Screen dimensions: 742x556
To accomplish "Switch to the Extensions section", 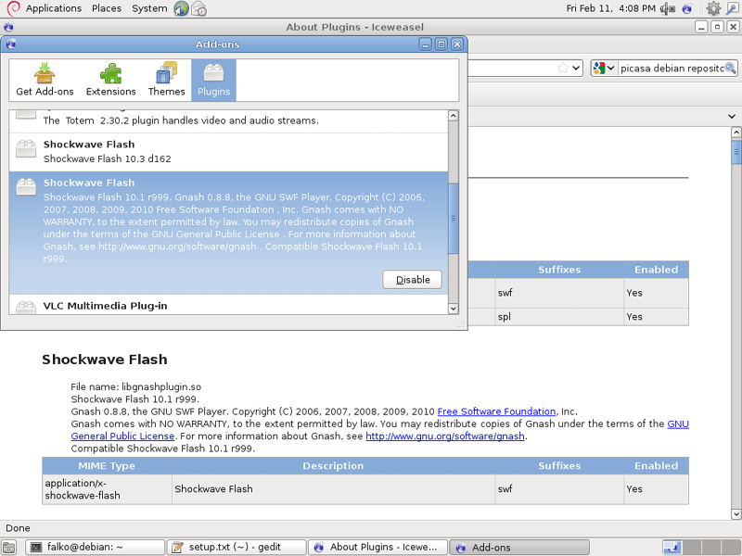I will (x=110, y=80).
